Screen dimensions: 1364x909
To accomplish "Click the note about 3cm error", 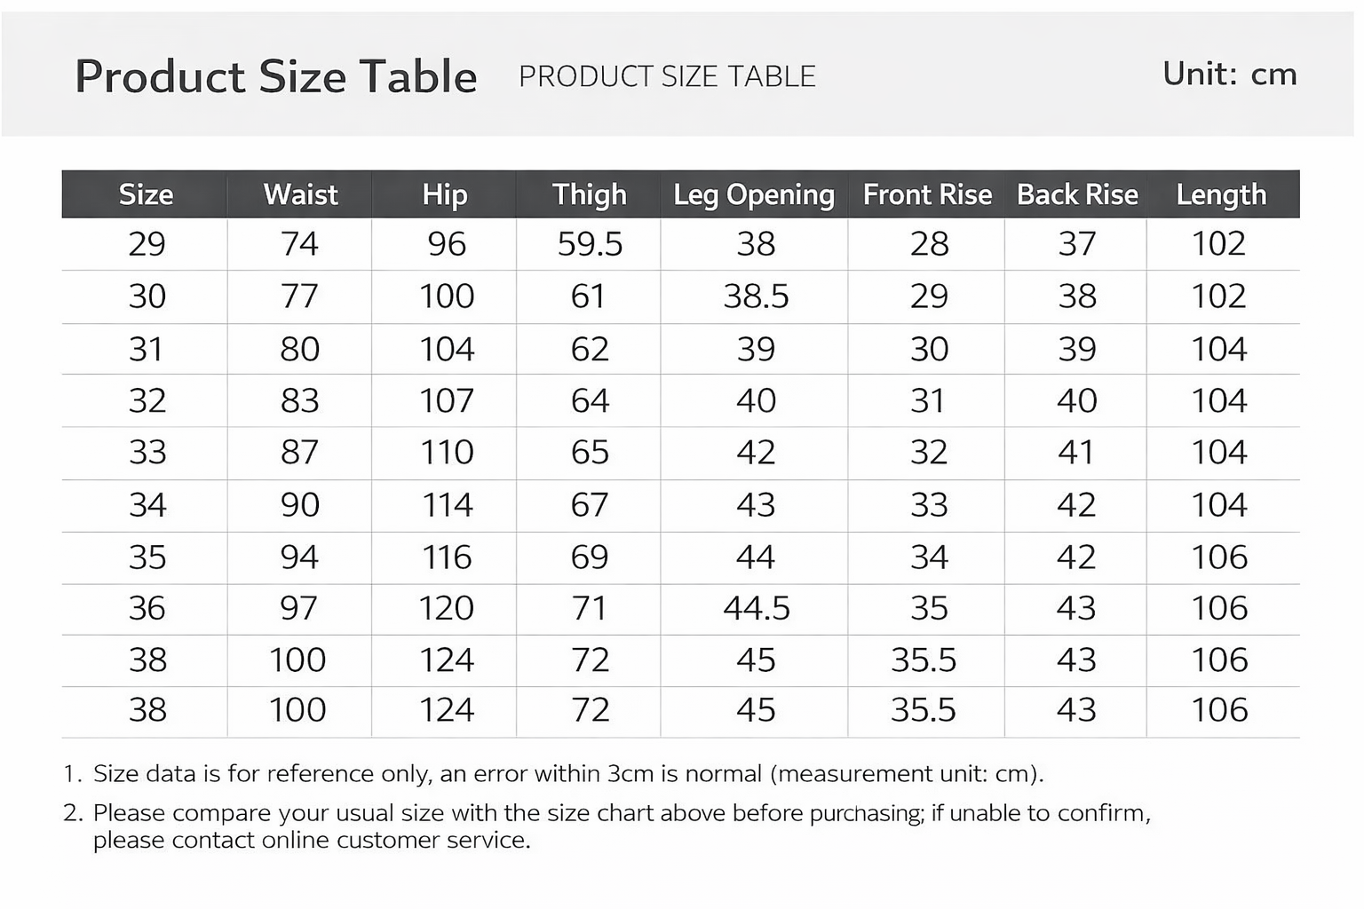I will tap(568, 774).
